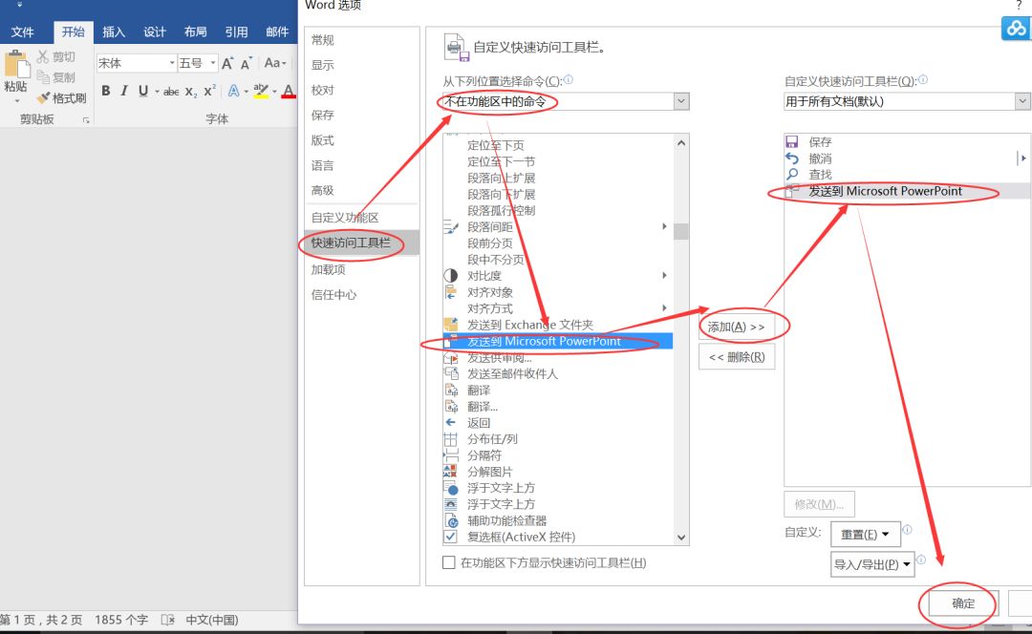The width and height of the screenshot is (1032, 634).
Task: Click the command list scroll-up arrow
Action: click(x=681, y=142)
